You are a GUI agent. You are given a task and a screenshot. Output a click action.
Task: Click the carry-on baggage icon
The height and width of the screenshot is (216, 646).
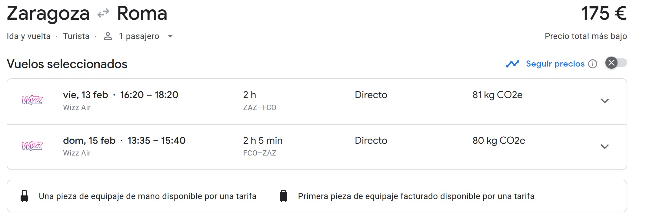(24, 196)
